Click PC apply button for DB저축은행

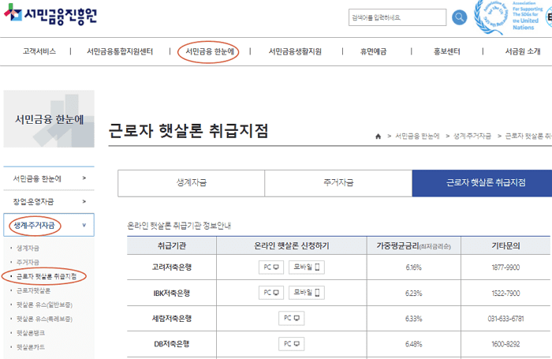pos(292,344)
